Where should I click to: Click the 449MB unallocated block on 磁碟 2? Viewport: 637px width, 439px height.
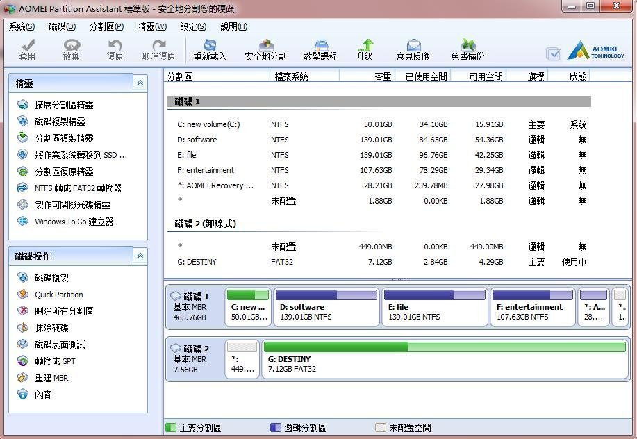click(x=242, y=359)
